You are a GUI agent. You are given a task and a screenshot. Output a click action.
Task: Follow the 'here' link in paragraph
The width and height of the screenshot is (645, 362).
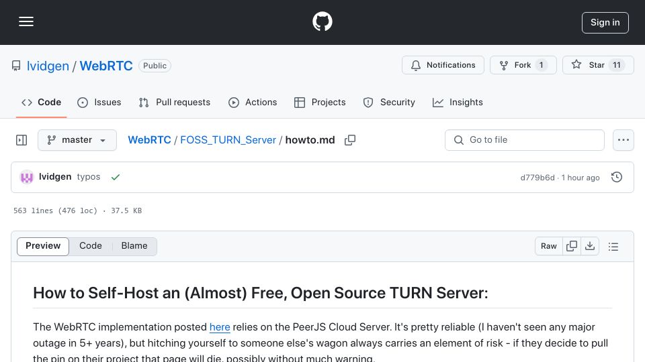coord(220,327)
